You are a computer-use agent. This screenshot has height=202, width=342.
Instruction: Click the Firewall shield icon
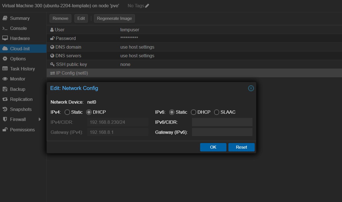(x=5, y=119)
